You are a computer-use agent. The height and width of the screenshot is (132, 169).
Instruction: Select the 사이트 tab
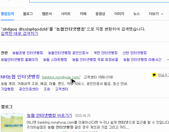[x=66, y=14]
